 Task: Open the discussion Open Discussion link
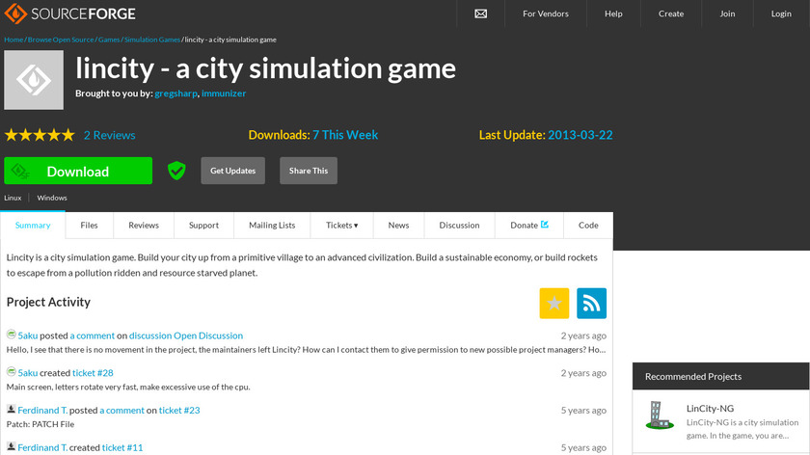tap(186, 335)
